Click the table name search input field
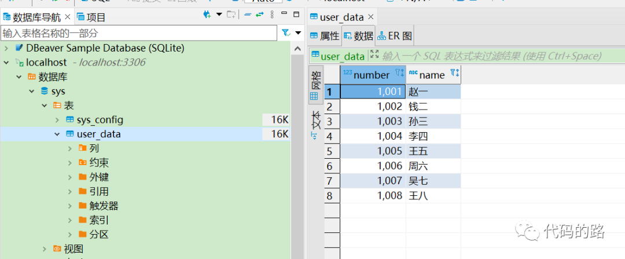 click(139, 33)
